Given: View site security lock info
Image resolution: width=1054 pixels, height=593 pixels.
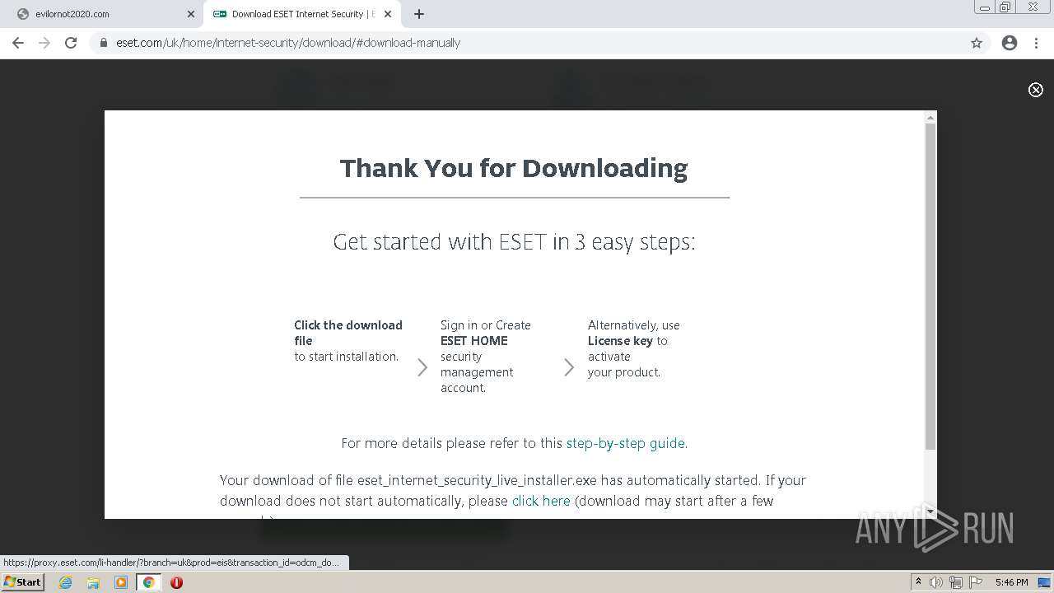Looking at the screenshot, I should [x=104, y=43].
